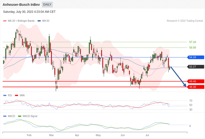The height and width of the screenshot is (139, 205).
Task: Click the MA 20 + Bollinger Bands legend swatch
Action: point(5,21)
